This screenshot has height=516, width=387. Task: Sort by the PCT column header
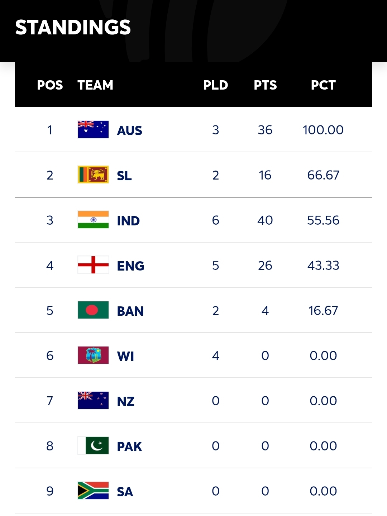[323, 85]
